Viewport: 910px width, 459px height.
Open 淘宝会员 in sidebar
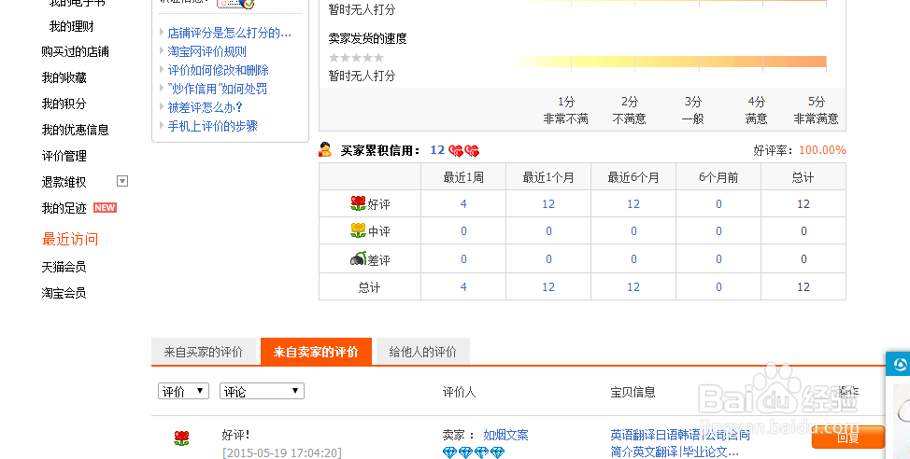tap(64, 293)
